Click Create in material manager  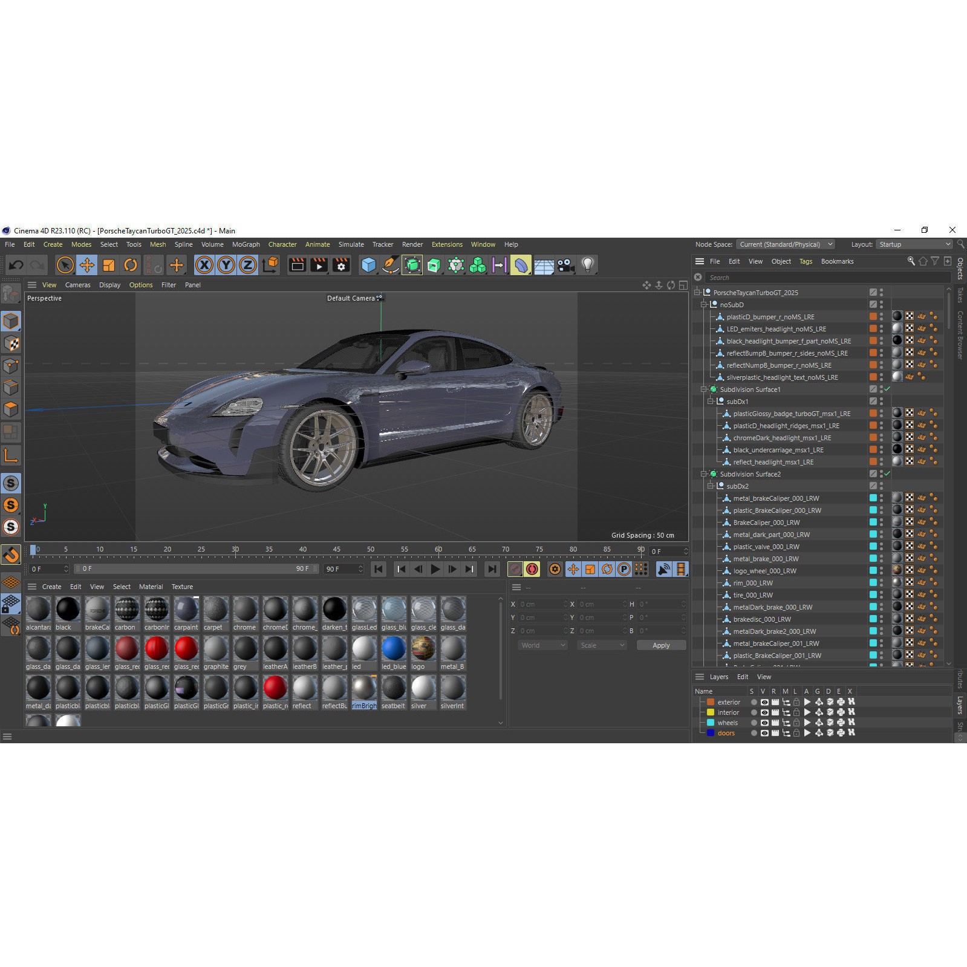click(51, 587)
